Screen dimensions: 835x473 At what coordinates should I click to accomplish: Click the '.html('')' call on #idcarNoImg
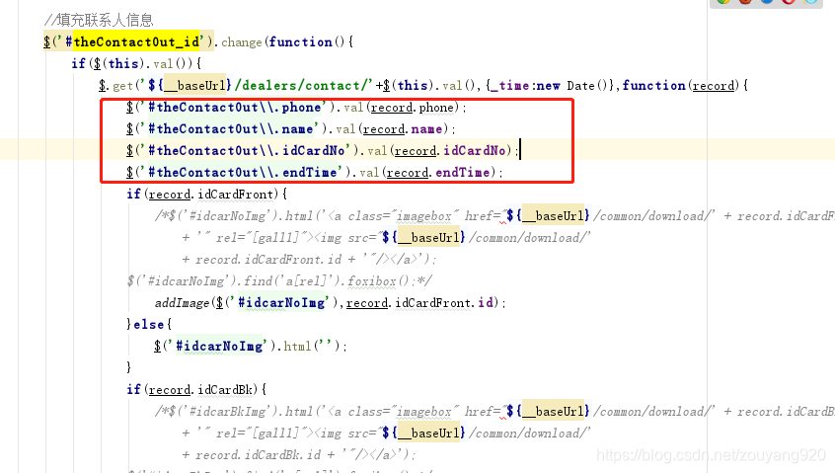click(x=310, y=347)
